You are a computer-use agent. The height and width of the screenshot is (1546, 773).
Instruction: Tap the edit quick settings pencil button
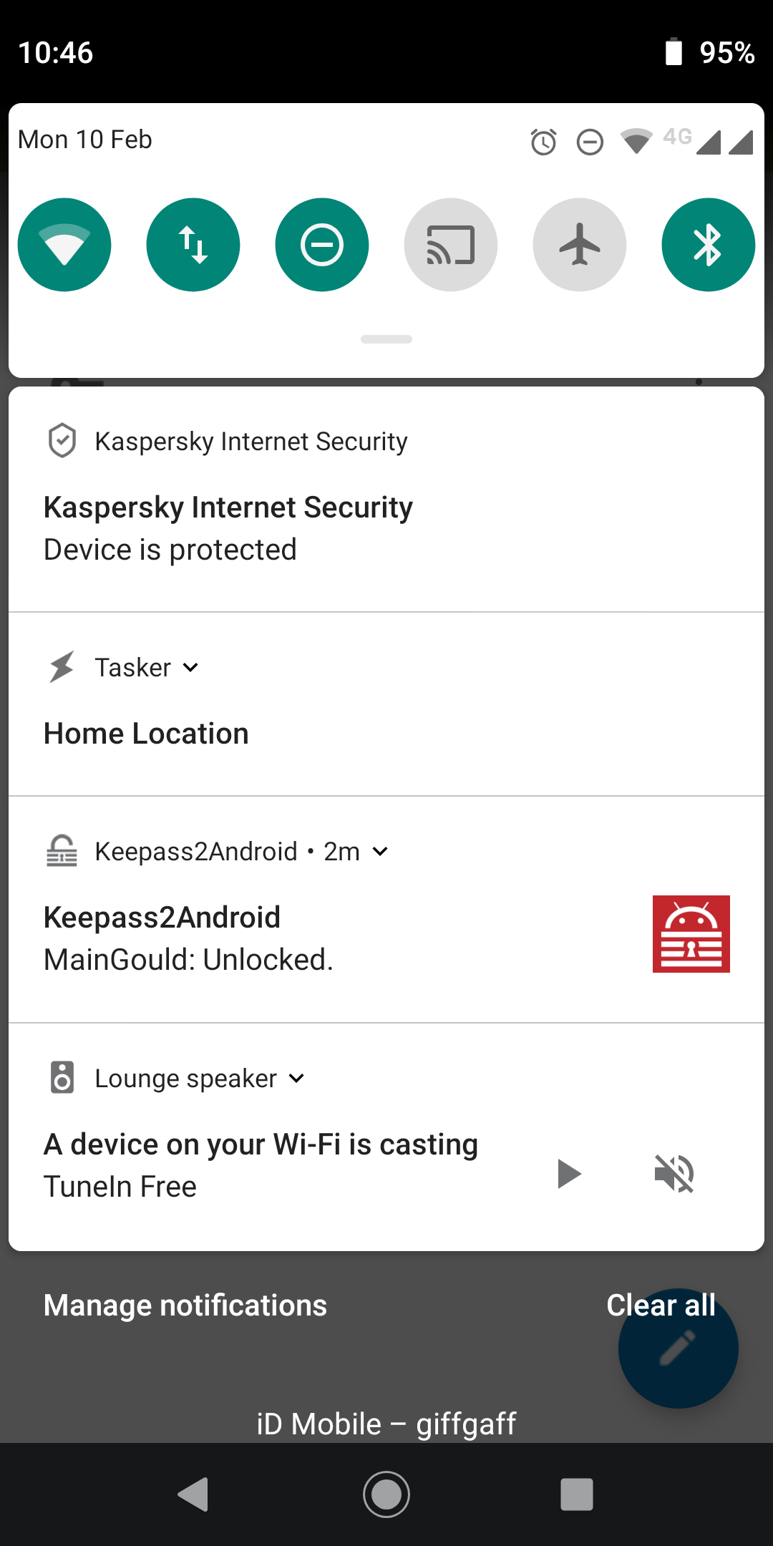tap(677, 1348)
